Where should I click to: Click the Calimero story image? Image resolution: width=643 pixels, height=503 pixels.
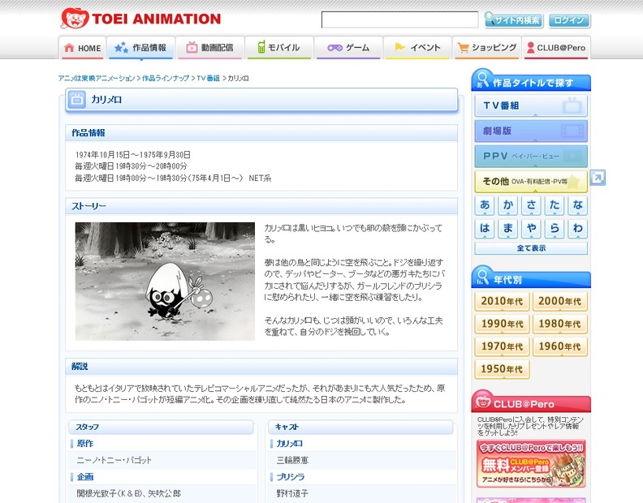pyautogui.click(x=165, y=282)
